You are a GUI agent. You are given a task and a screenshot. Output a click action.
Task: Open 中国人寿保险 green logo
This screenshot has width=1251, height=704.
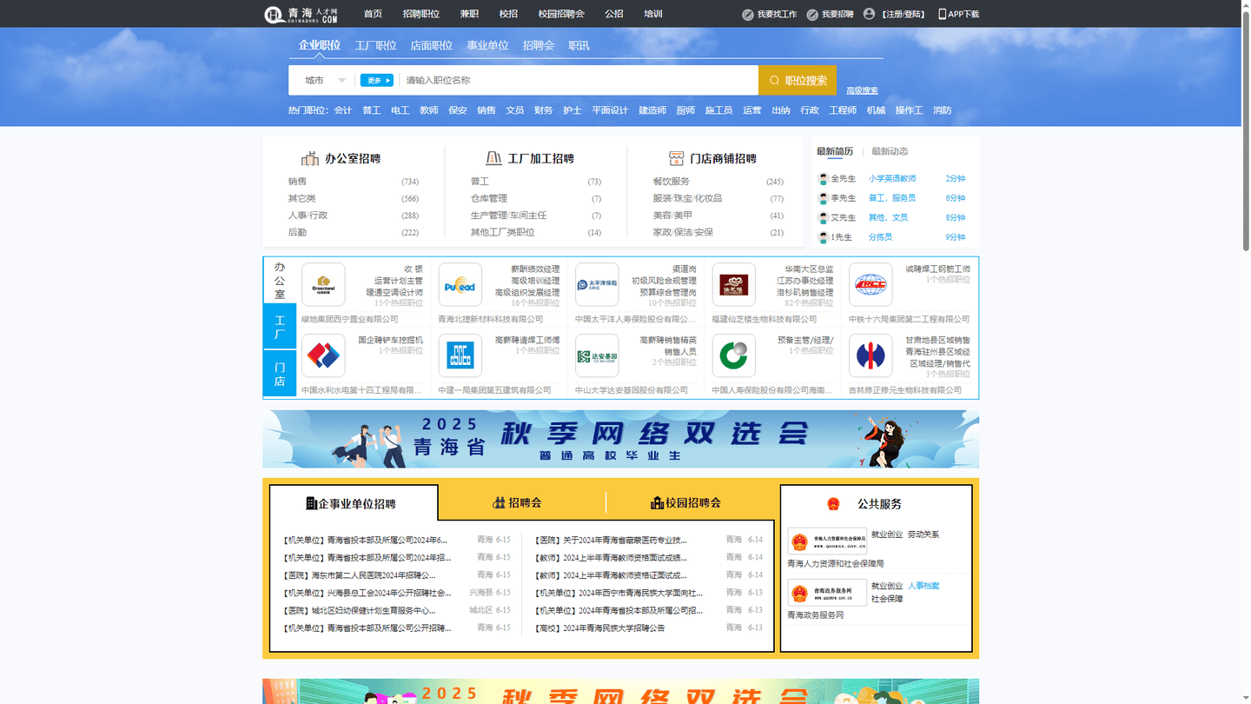coord(734,355)
